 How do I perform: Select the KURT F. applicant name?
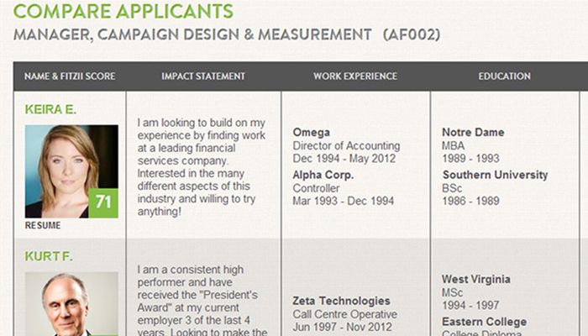(x=50, y=255)
